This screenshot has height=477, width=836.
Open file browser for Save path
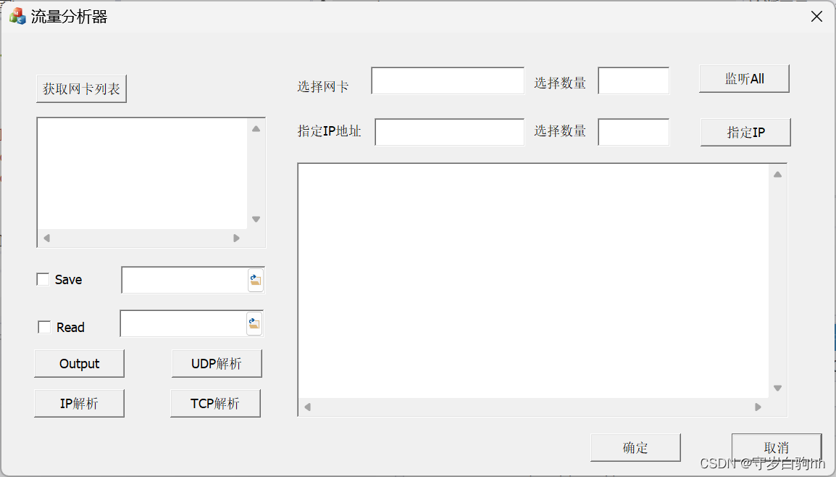[255, 280]
